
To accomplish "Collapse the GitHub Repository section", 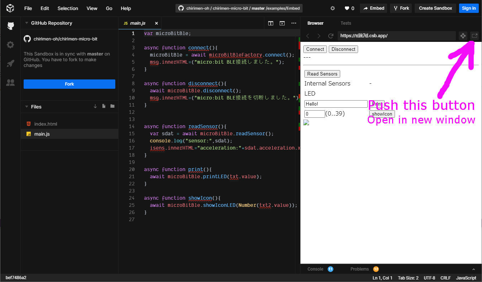I will [x=27, y=23].
